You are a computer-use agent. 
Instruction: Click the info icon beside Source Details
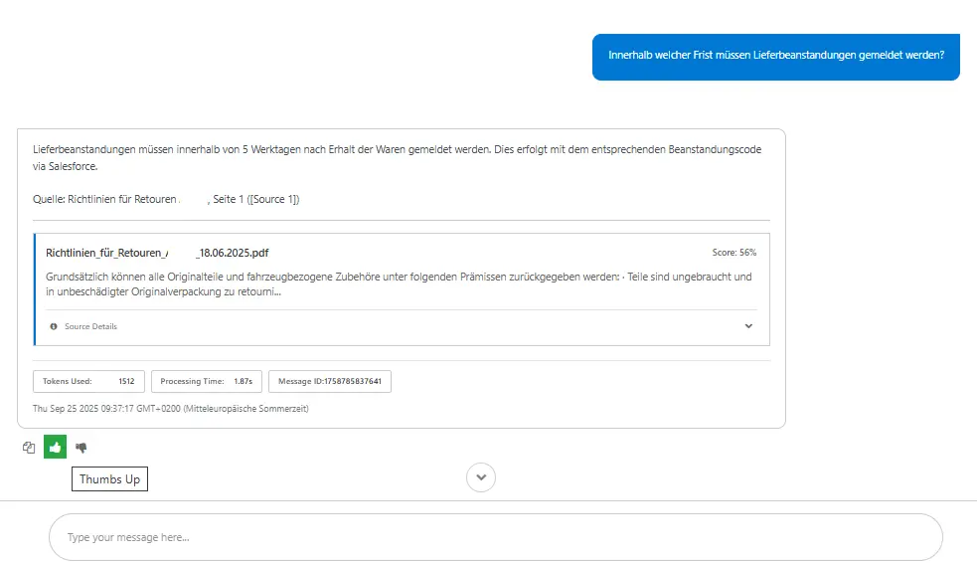coord(54,326)
